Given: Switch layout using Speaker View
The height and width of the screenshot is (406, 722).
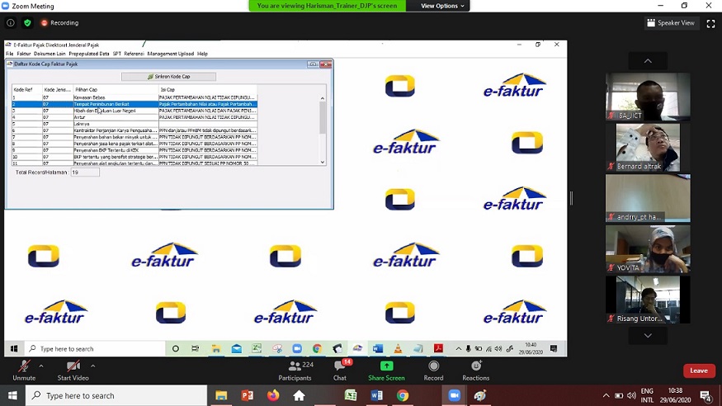Looking at the screenshot, I should [x=671, y=23].
